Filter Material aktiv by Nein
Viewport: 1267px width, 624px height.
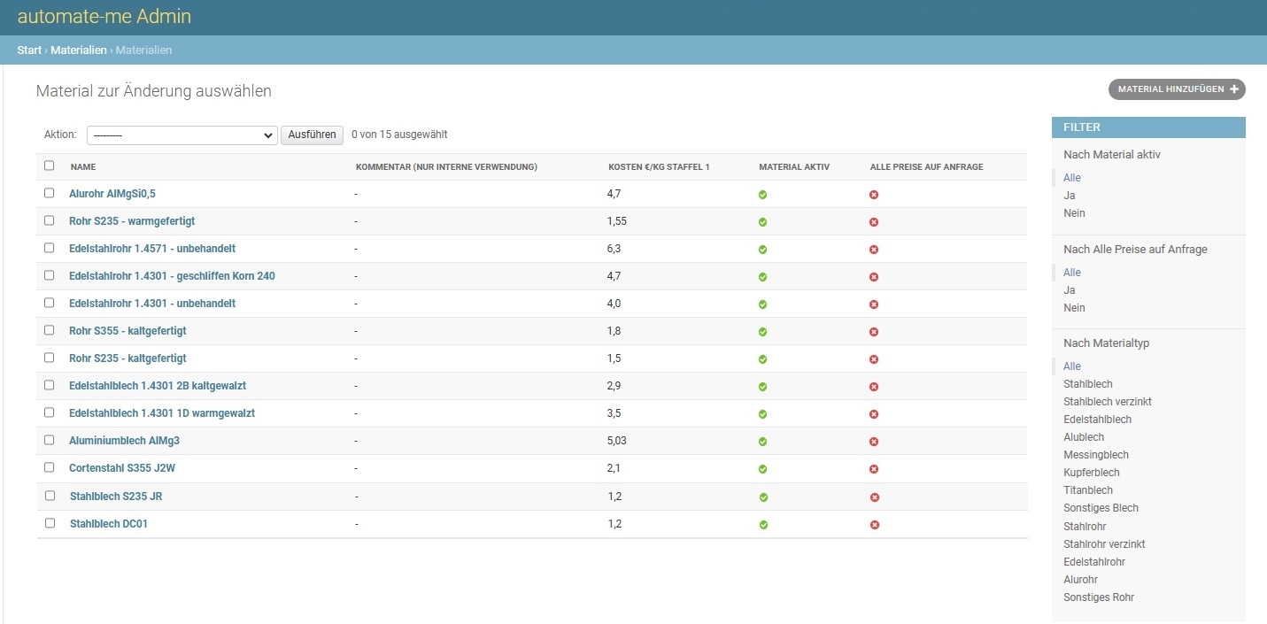[1074, 213]
